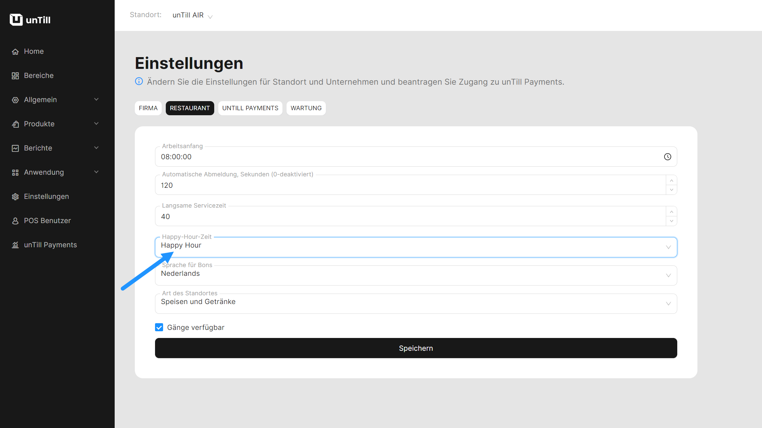Image resolution: width=762 pixels, height=428 pixels.
Task: Increase Automatische Abmeldung value with up arrow
Action: pos(671,180)
